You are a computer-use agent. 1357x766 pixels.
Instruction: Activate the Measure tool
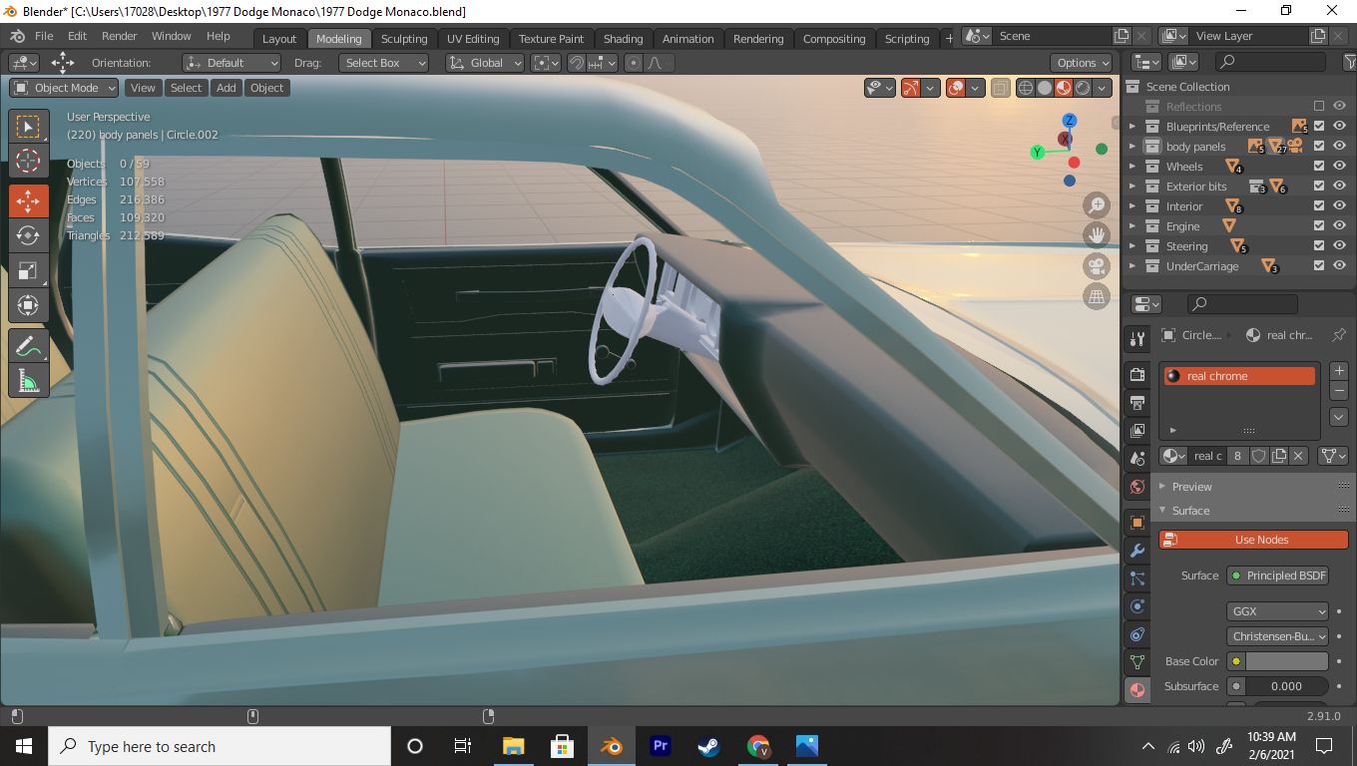tap(28, 381)
